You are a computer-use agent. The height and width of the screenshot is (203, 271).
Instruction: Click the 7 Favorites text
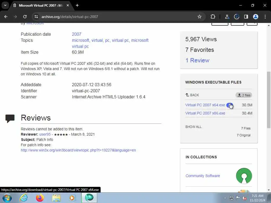tap(200, 50)
